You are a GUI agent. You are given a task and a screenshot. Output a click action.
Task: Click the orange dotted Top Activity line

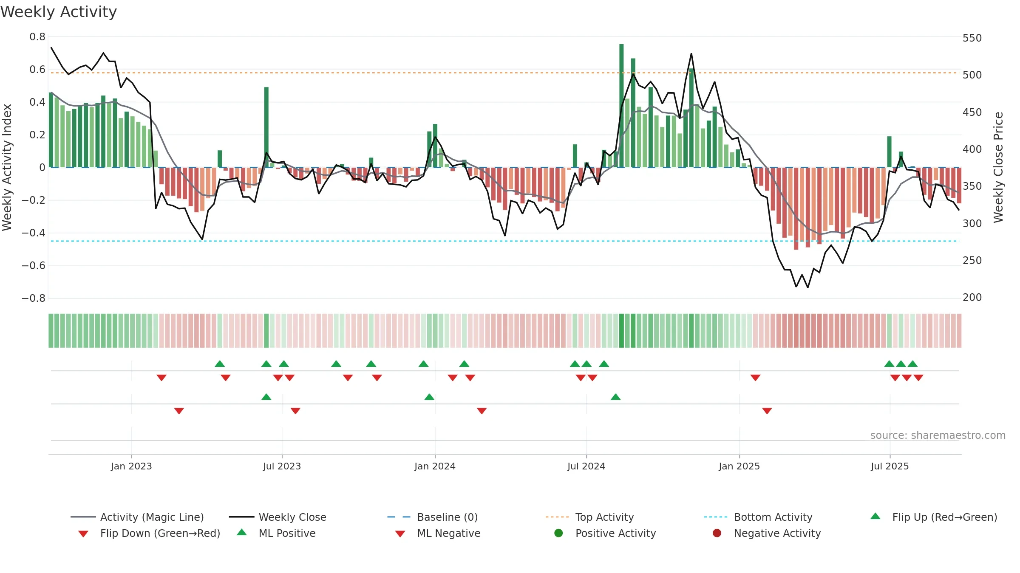(505, 73)
